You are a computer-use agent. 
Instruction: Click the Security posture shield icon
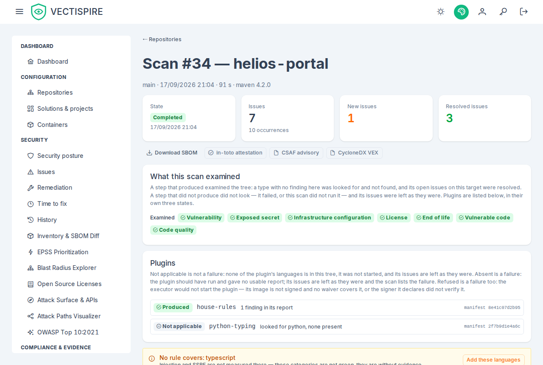pyautogui.click(x=31, y=156)
